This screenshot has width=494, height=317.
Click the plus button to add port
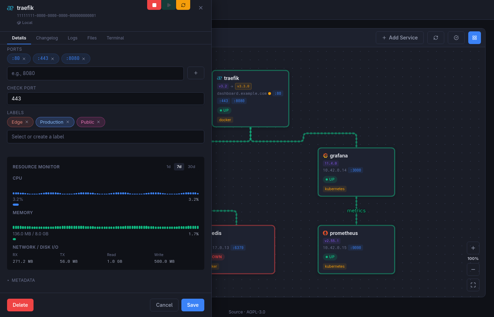[x=196, y=73]
